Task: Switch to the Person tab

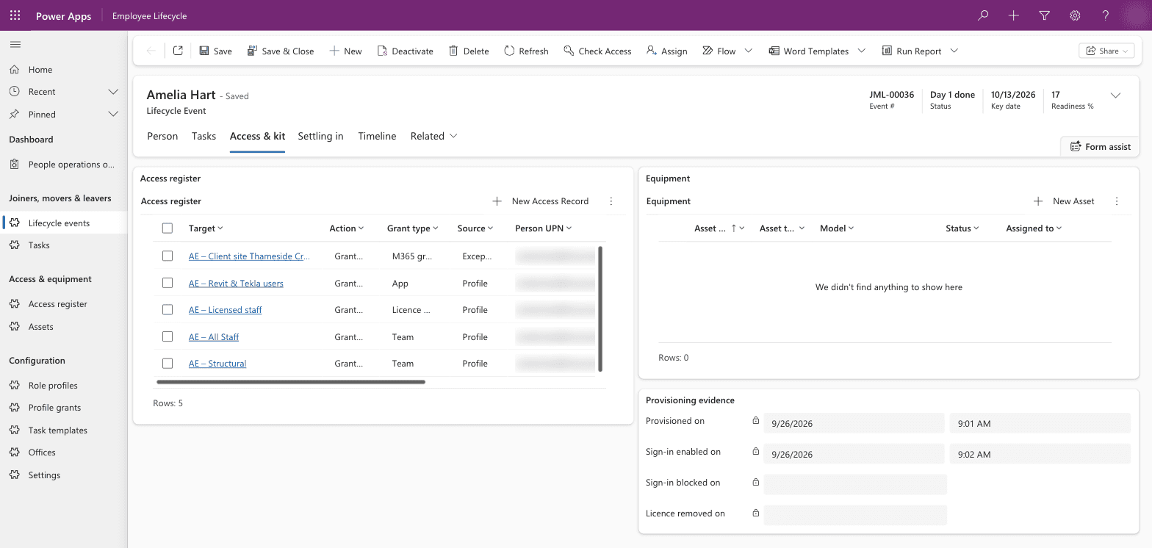Action: coord(162,136)
